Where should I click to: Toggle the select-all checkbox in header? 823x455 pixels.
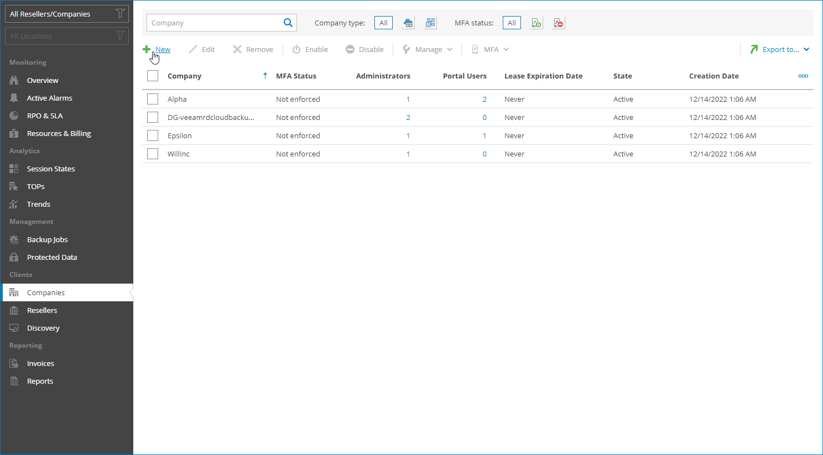153,76
